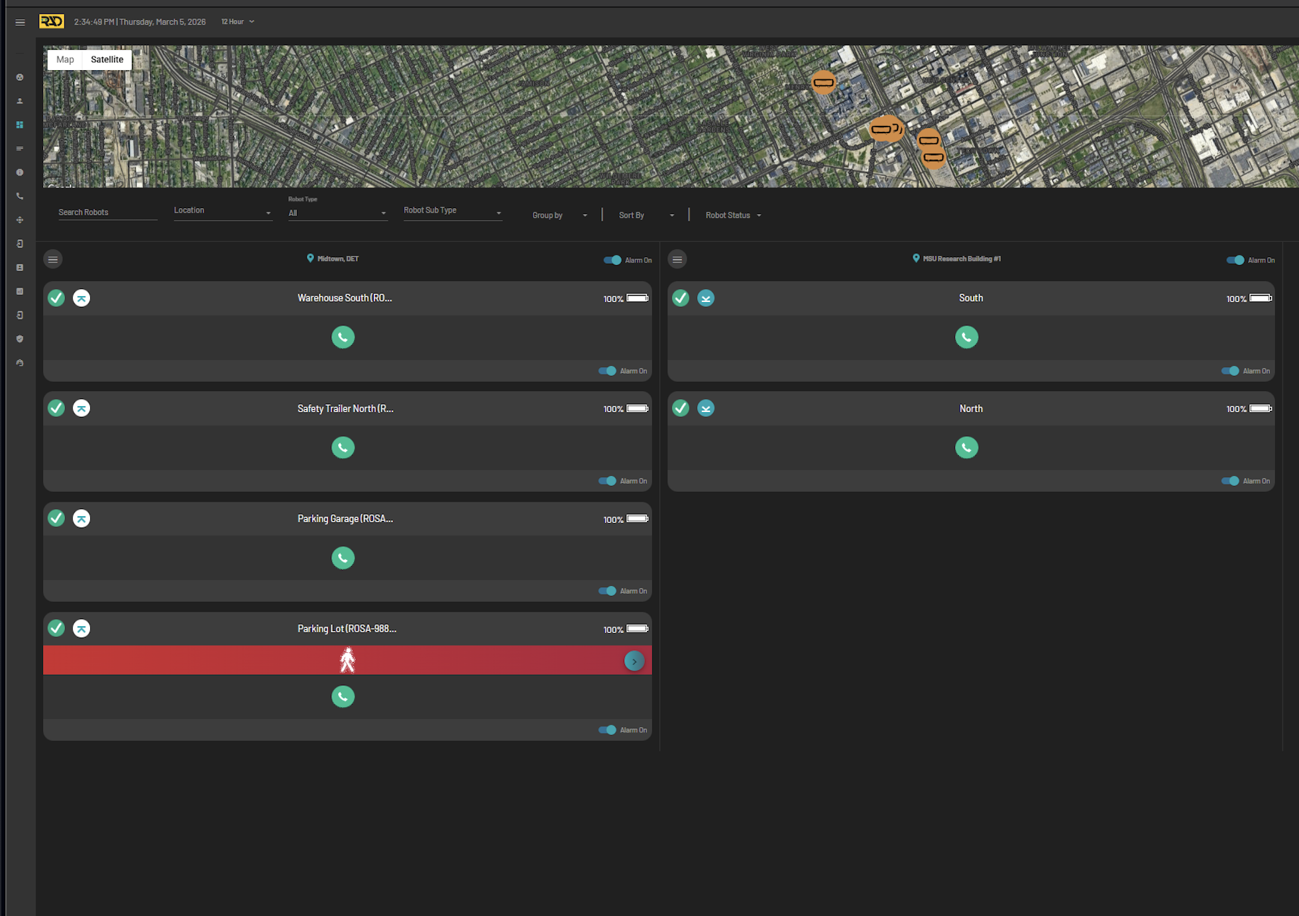
Task: Open the phone sidebar icon
Action: tap(20, 196)
